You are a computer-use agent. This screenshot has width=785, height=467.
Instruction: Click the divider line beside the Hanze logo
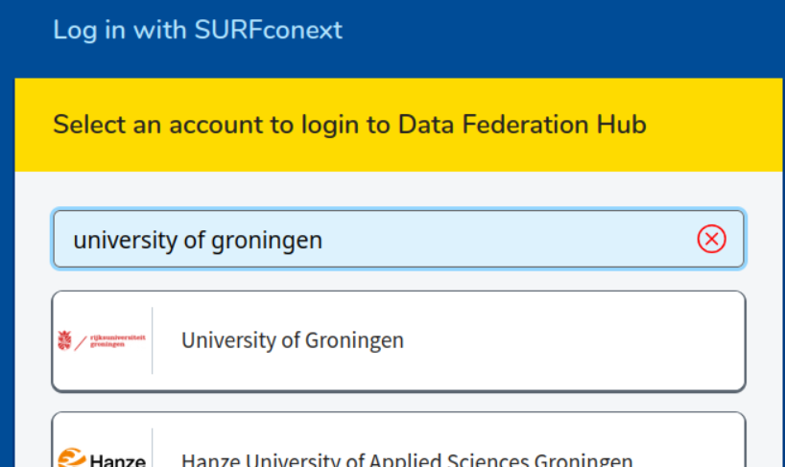point(153,448)
